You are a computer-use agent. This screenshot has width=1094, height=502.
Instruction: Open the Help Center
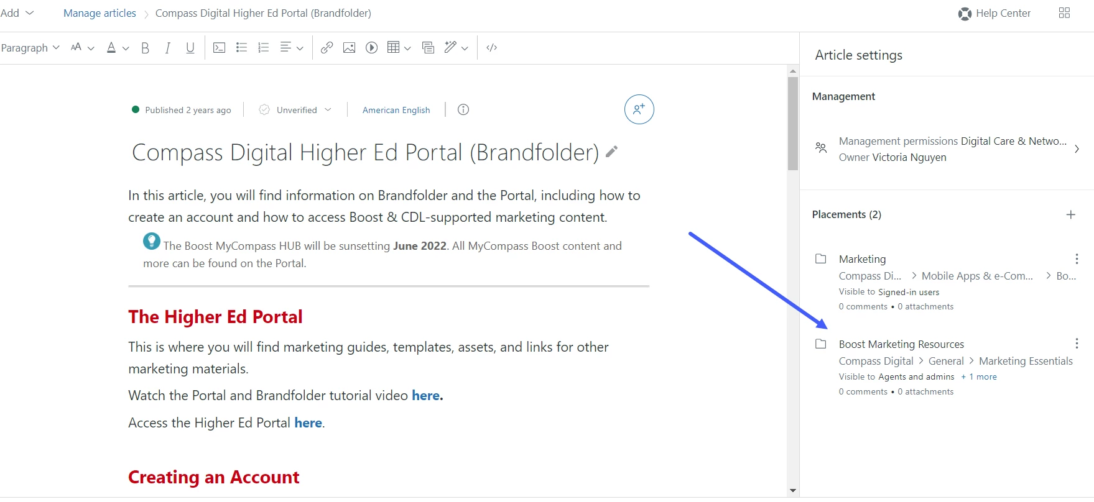[x=994, y=13]
